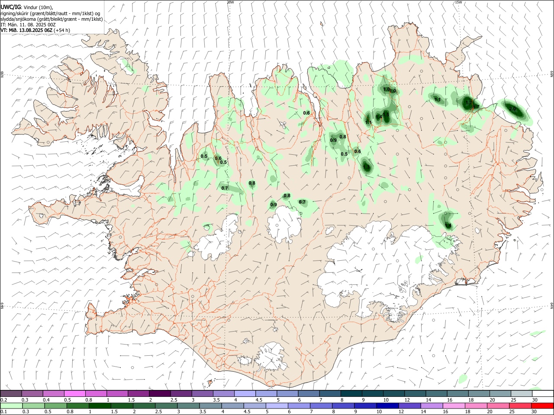Click the 'UWC/IG: Vindur (10m),' title line
The width and height of the screenshot is (554, 415).
click(27, 7)
